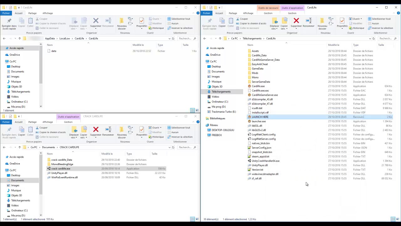
Task: Click Documents breadcrumb in CRACK CARDLIFE window
Action: click(49, 147)
